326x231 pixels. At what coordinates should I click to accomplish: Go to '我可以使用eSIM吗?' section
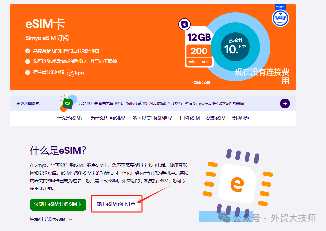pos(152,118)
